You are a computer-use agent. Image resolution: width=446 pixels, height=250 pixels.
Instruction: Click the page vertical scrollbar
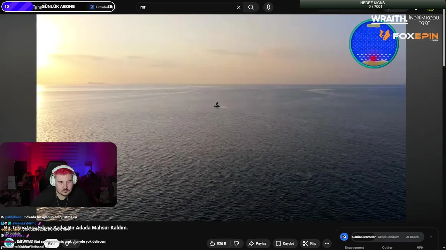[444, 38]
